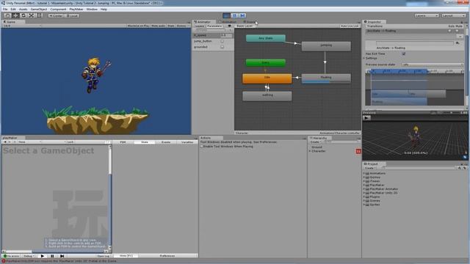Image resolution: width=470 pixels, height=264 pixels.
Task: Toggle Solo checkbox for AnyState transition
Action: click(450, 31)
